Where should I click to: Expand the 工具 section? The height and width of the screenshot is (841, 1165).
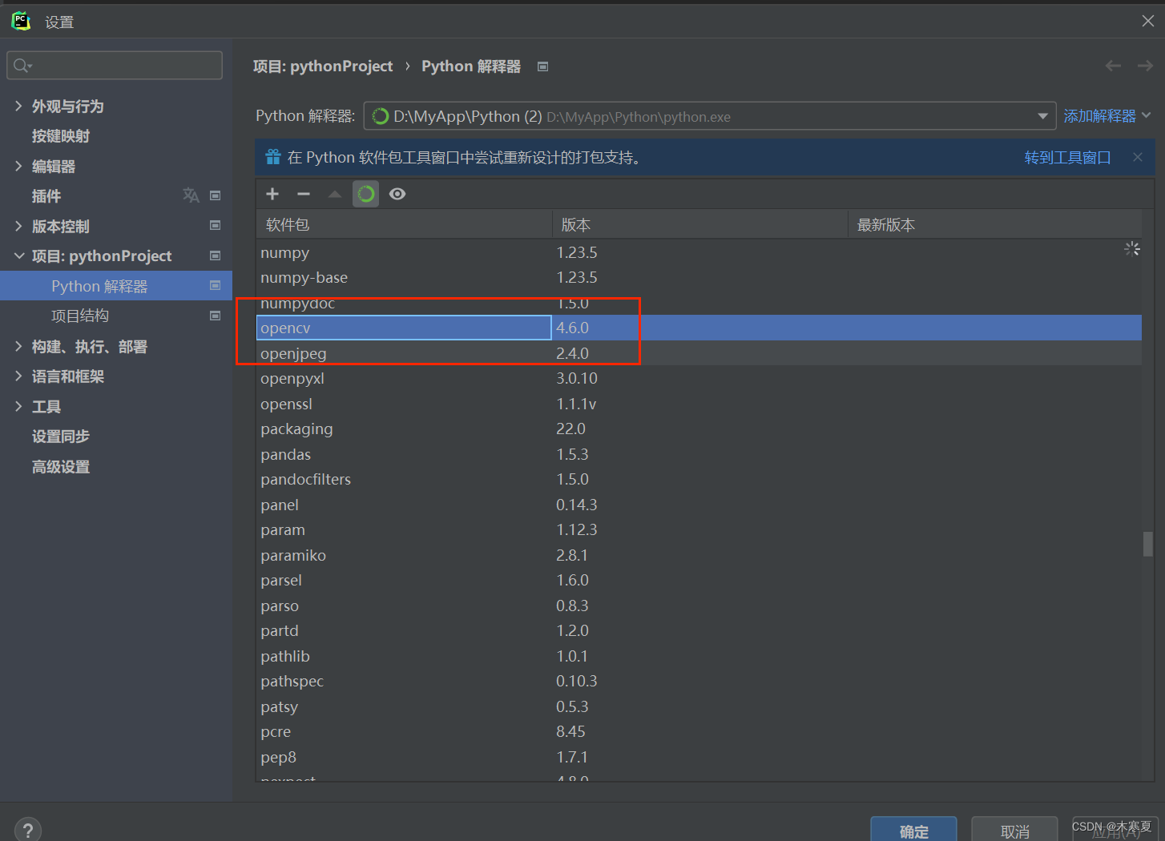coord(18,406)
